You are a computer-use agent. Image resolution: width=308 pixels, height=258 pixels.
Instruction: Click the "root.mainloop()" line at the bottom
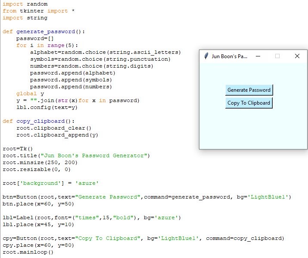(28, 252)
